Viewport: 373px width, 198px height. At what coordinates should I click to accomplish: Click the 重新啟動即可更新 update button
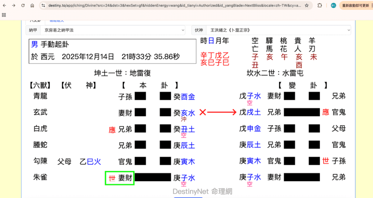tap(356, 5)
